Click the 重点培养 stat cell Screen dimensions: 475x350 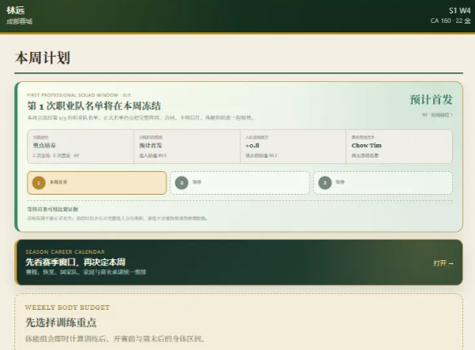tap(80, 147)
